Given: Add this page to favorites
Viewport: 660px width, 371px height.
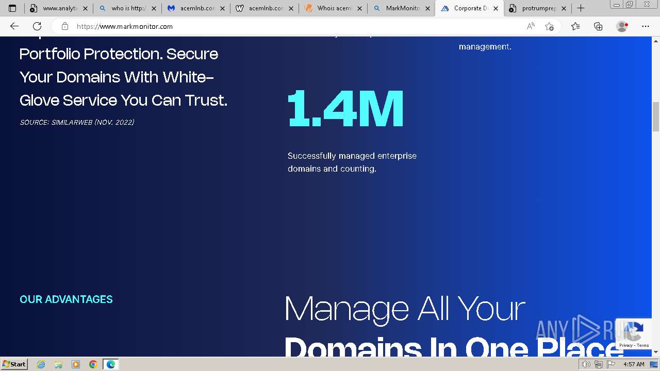Looking at the screenshot, I should [549, 26].
